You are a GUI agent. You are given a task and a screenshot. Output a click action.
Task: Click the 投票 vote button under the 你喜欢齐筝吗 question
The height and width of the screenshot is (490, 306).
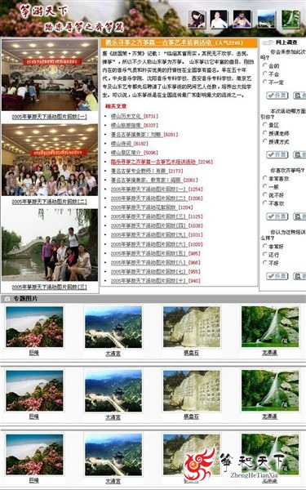click(277, 216)
